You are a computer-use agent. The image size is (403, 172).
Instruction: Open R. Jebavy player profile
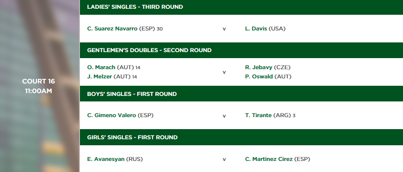coord(258,67)
